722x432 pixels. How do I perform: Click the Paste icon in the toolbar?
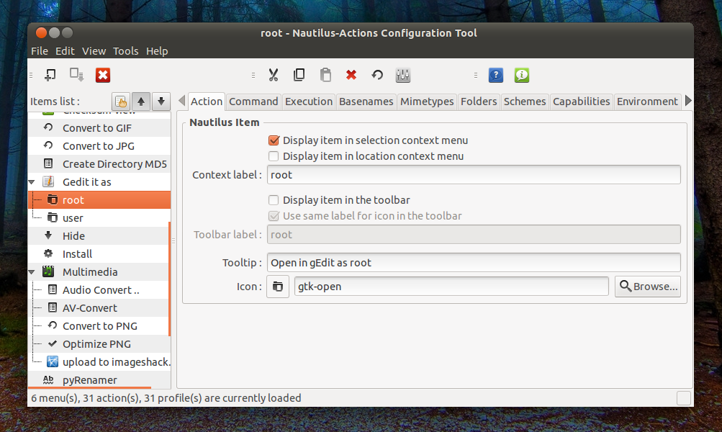325,74
